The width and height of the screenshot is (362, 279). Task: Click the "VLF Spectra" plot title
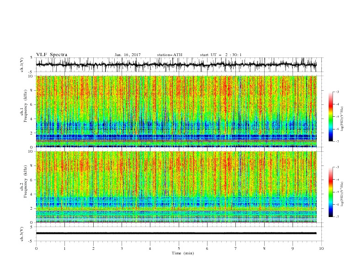click(52, 55)
